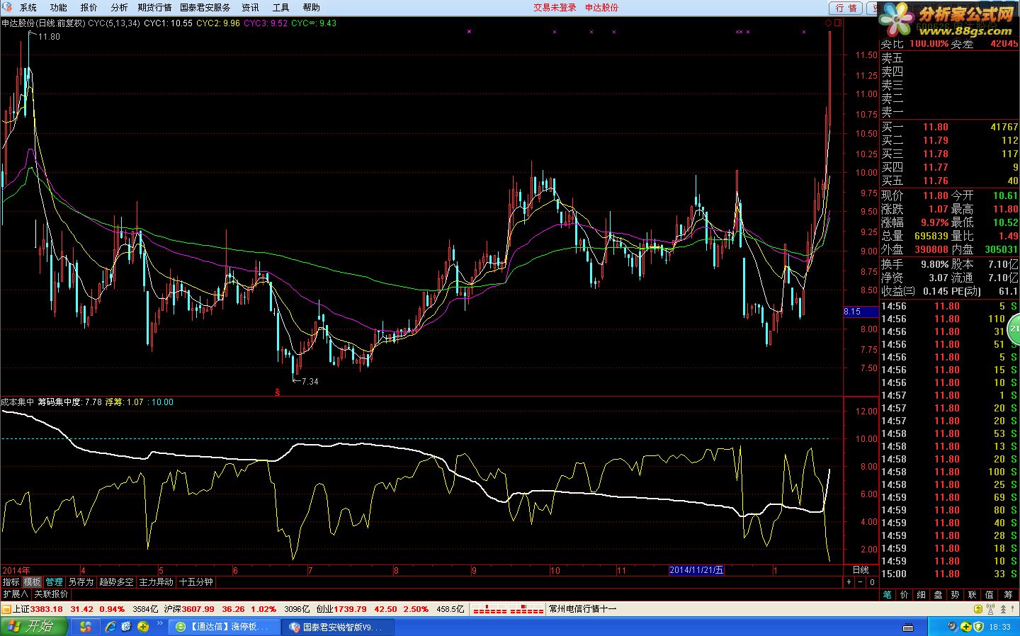Image resolution: width=1020 pixels, height=636 pixels.
Task: Open the 期货行情 menu
Action: 154,8
